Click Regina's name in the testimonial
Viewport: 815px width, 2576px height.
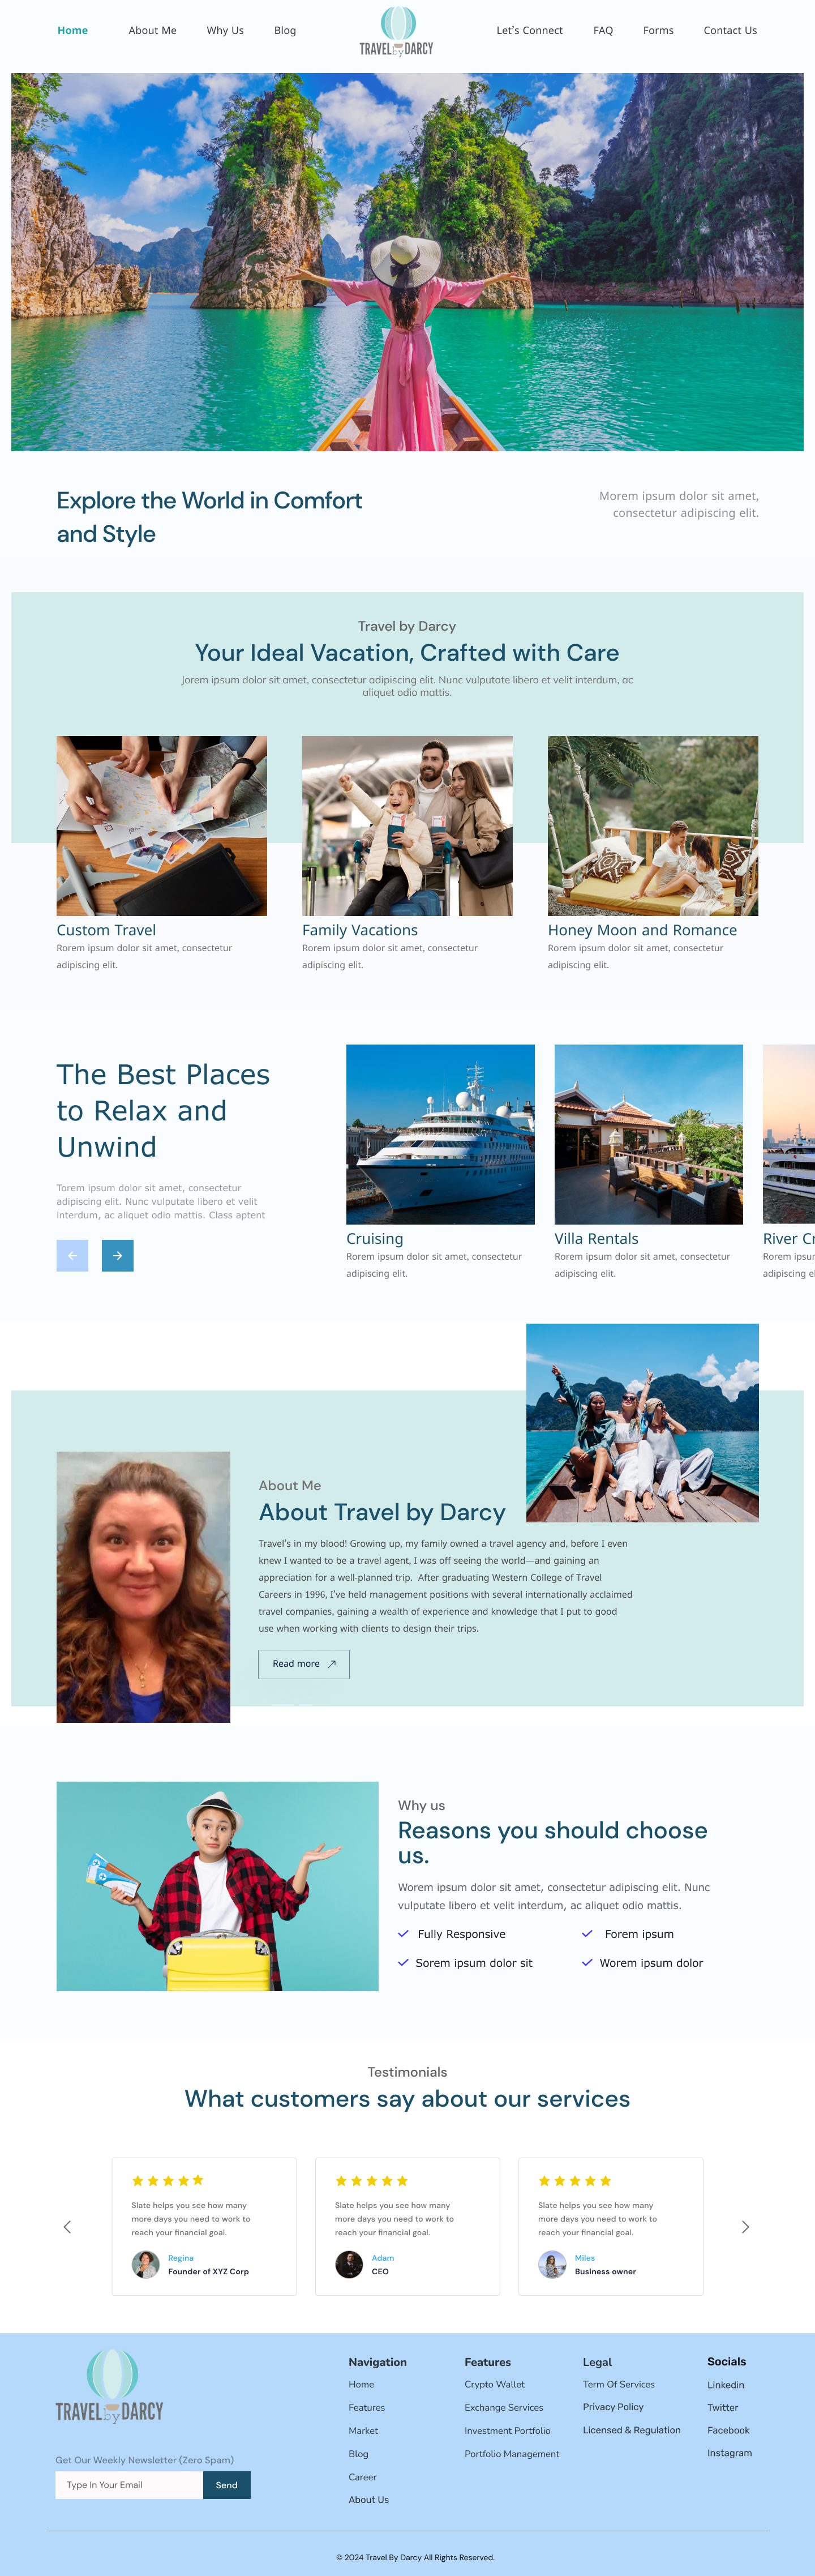(x=181, y=2258)
